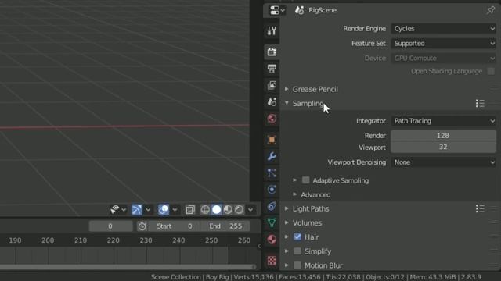This screenshot has height=281, width=501.
Task: Open the Object Data green triangle tab
Action: tap(272, 222)
